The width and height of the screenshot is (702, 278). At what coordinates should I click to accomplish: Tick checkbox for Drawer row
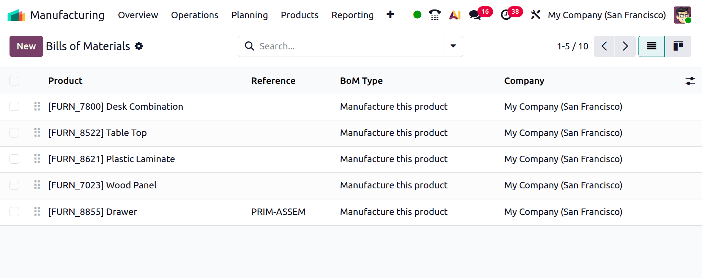(x=14, y=212)
